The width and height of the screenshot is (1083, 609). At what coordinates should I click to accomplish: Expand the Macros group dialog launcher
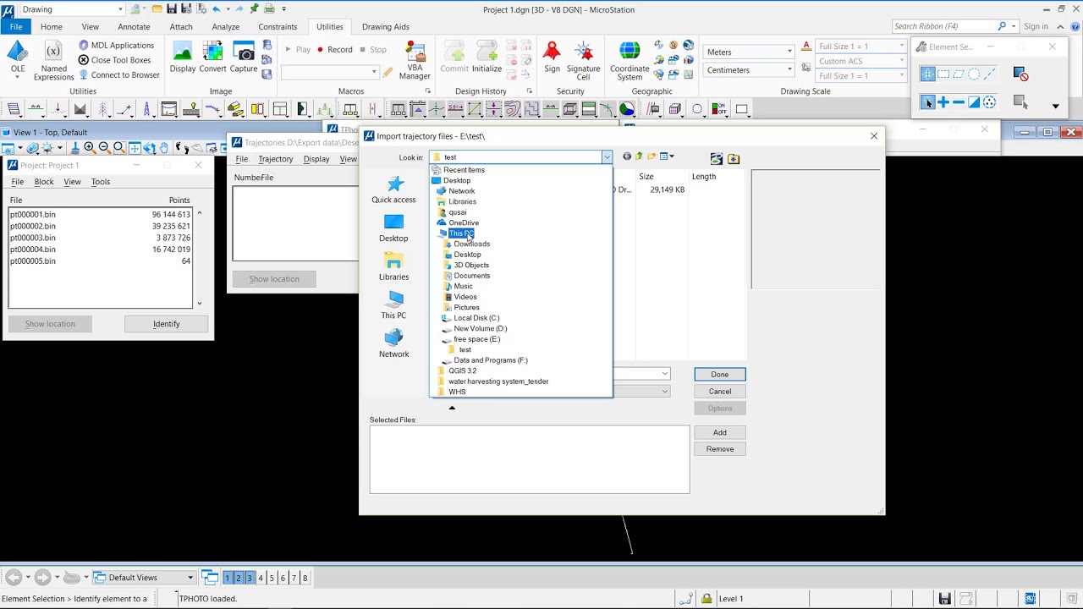pos(427,91)
